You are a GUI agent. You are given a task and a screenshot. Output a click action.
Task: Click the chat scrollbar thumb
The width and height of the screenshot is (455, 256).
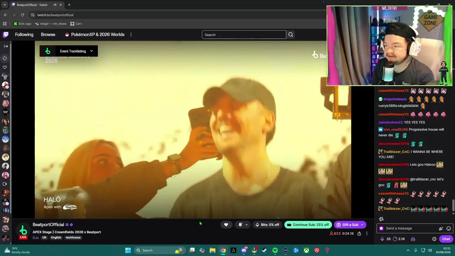pyautogui.click(x=453, y=205)
